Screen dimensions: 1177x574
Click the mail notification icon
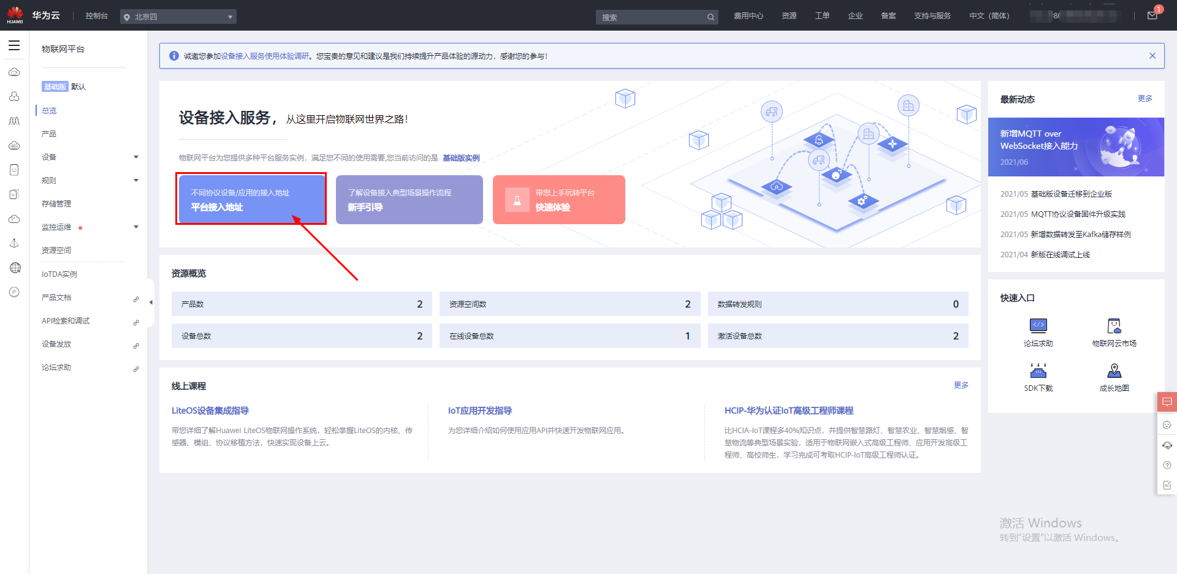[1152, 16]
